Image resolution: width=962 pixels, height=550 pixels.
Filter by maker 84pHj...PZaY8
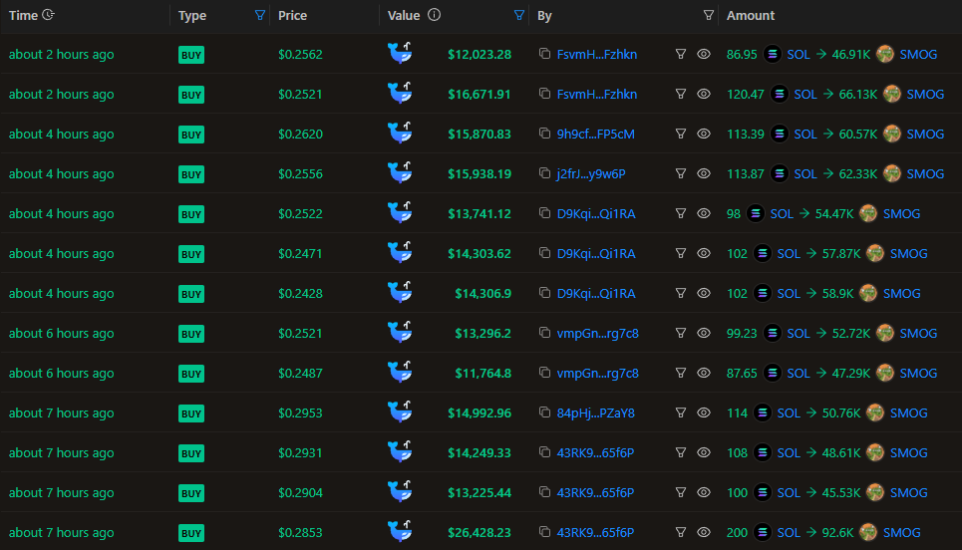681,412
